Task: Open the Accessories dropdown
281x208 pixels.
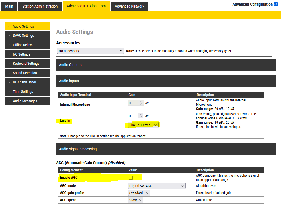Action: 90,51
